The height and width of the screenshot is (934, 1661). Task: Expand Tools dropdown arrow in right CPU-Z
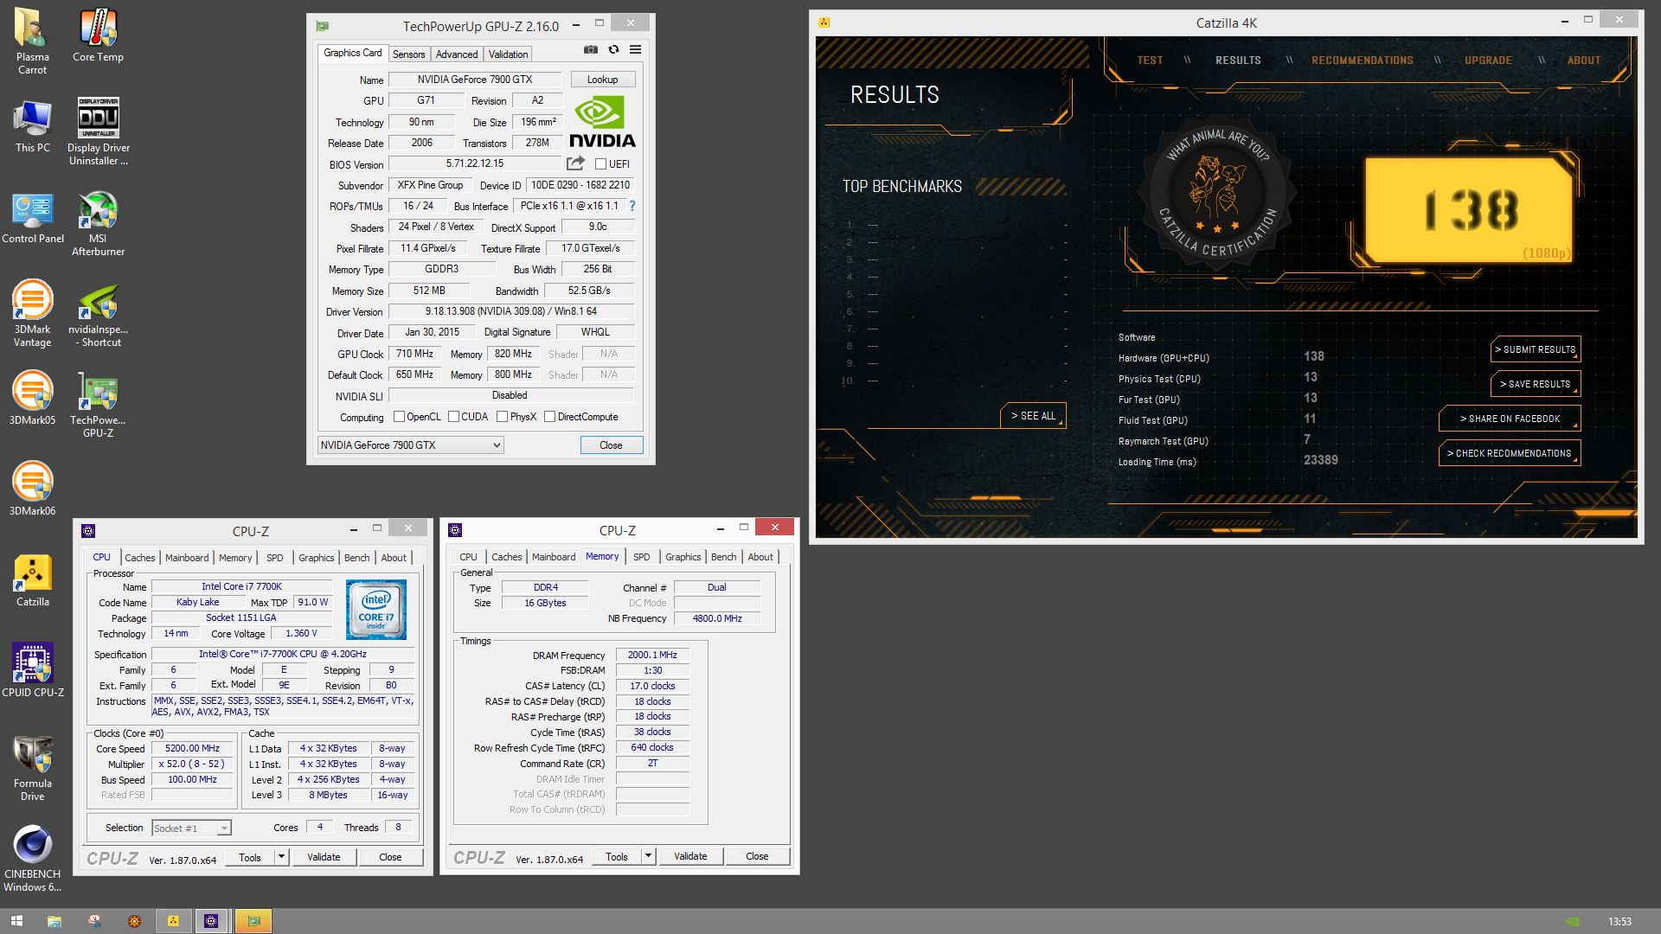(648, 856)
